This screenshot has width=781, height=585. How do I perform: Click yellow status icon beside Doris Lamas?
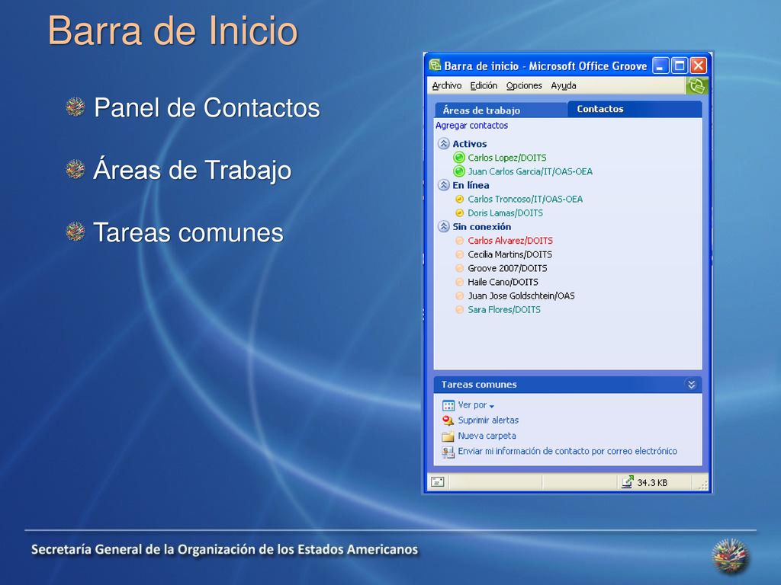click(x=460, y=213)
